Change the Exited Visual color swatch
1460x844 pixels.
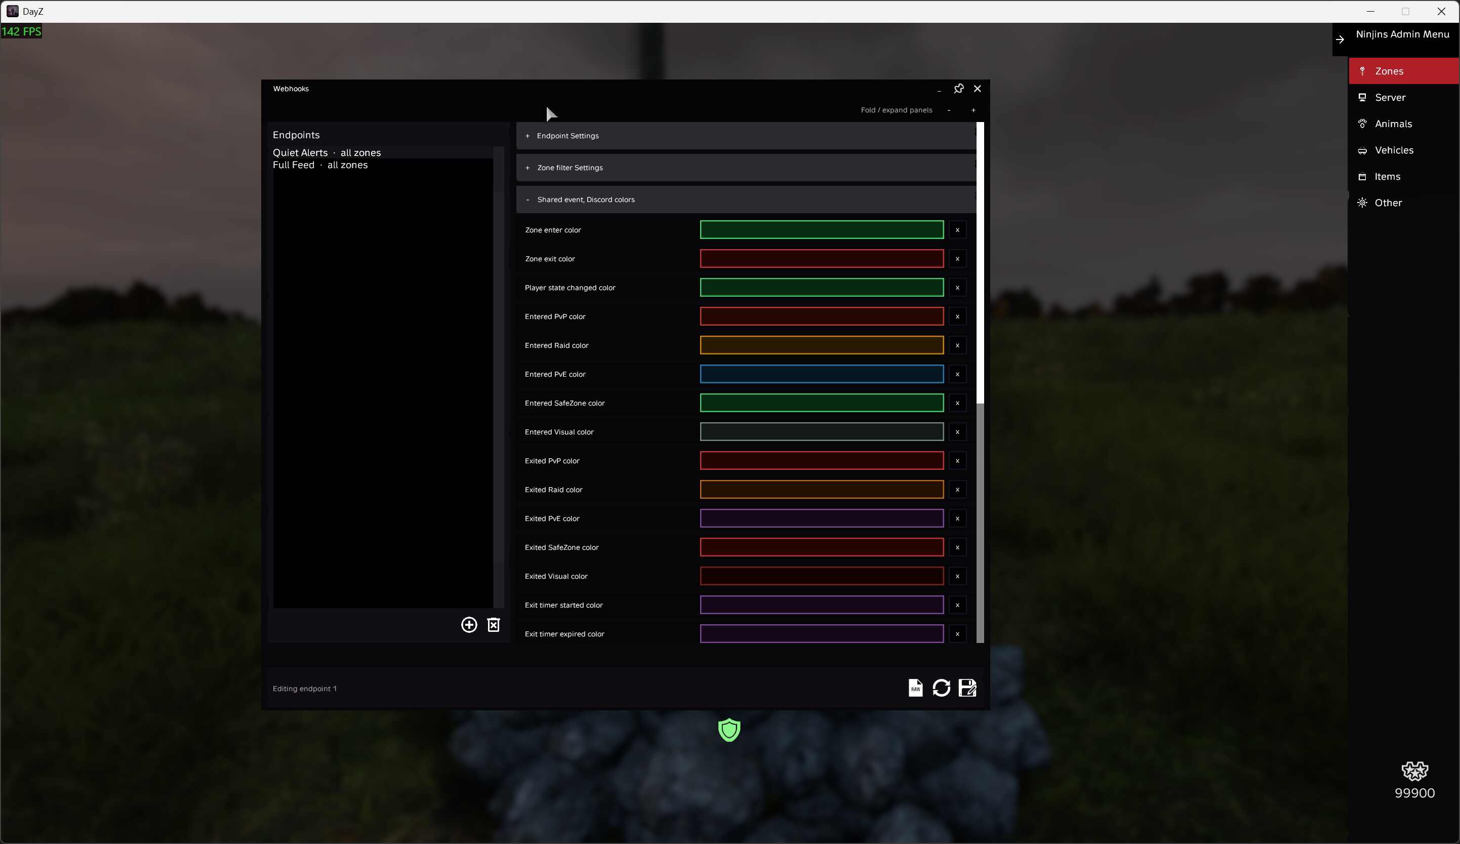(x=822, y=576)
